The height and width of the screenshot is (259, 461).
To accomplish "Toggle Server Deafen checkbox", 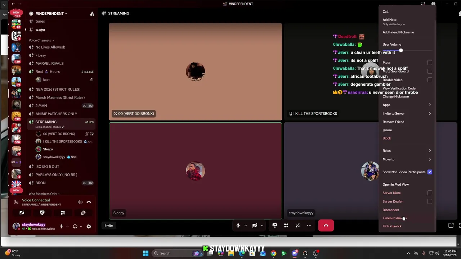I will click(x=430, y=202).
